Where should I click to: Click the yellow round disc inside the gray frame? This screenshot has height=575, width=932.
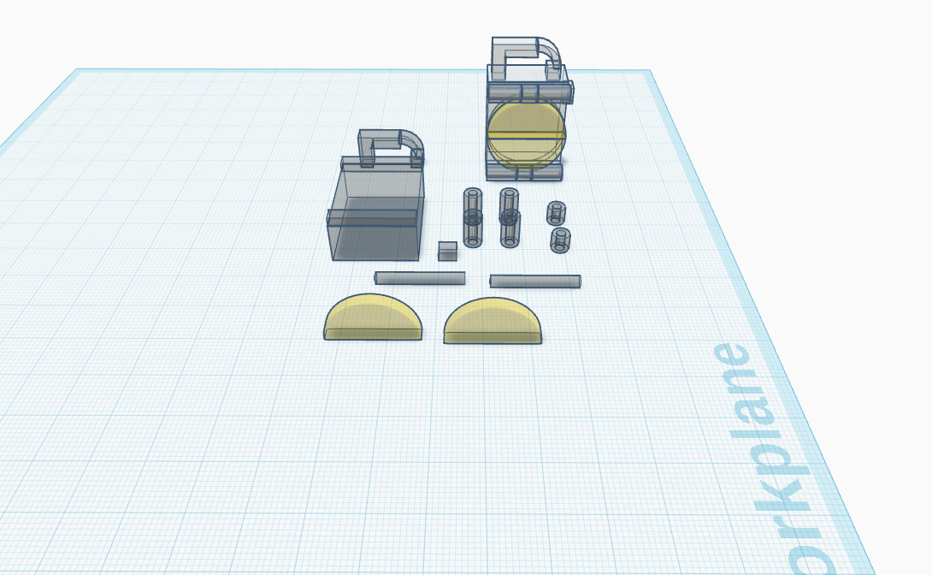click(526, 133)
